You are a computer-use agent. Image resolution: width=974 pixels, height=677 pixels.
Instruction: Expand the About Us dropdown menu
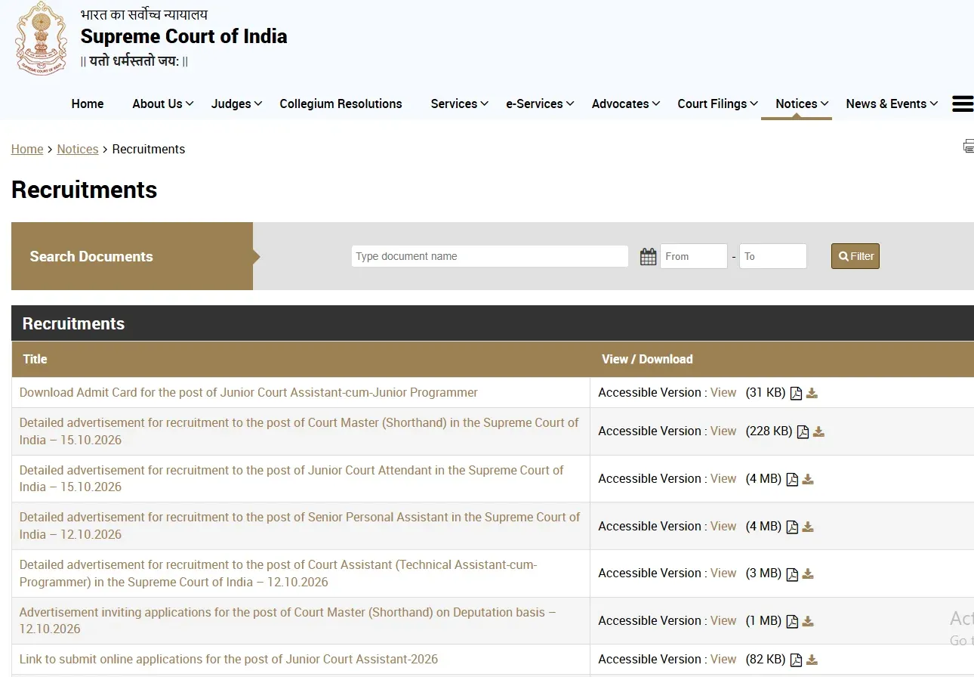[163, 104]
